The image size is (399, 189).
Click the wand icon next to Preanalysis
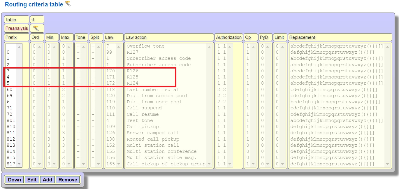tap(36, 28)
